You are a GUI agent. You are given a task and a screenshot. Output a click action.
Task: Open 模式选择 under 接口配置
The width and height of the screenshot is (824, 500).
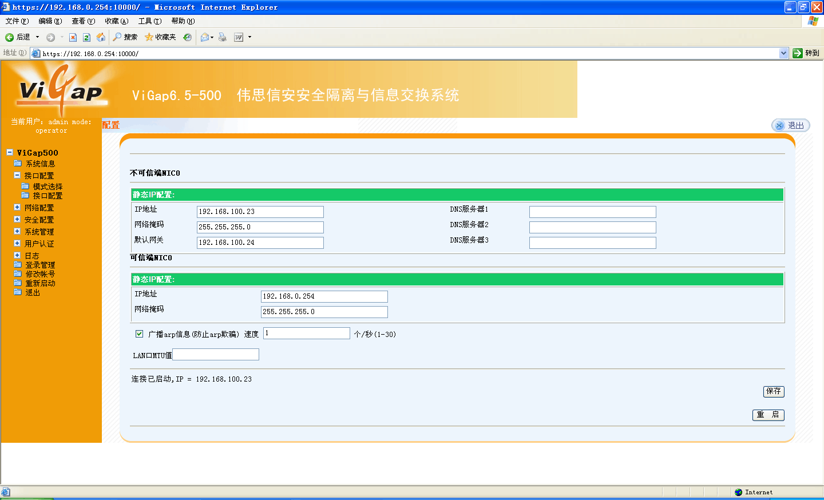[x=47, y=186]
